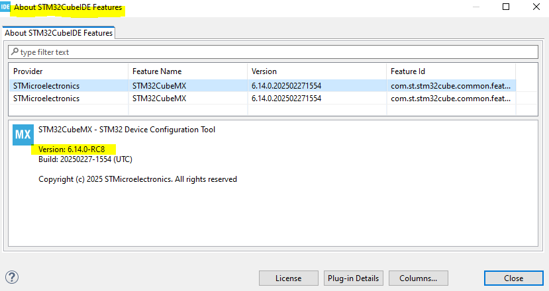Click the search magnifier icon in filter box
Screen dimensions: 549x291
[15, 52]
